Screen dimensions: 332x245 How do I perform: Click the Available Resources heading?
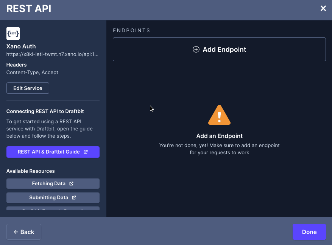[31, 171]
